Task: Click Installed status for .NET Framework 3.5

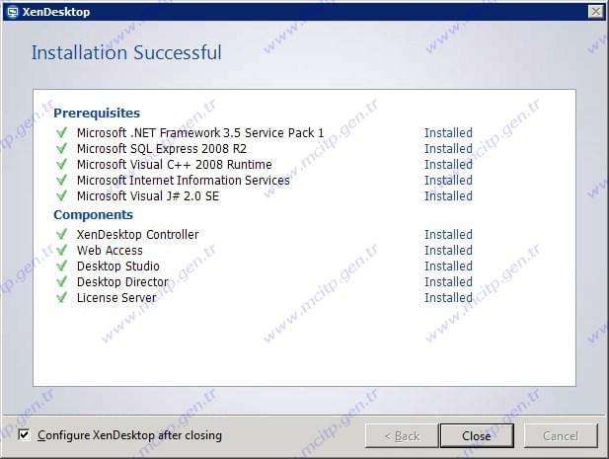Action: (x=448, y=133)
